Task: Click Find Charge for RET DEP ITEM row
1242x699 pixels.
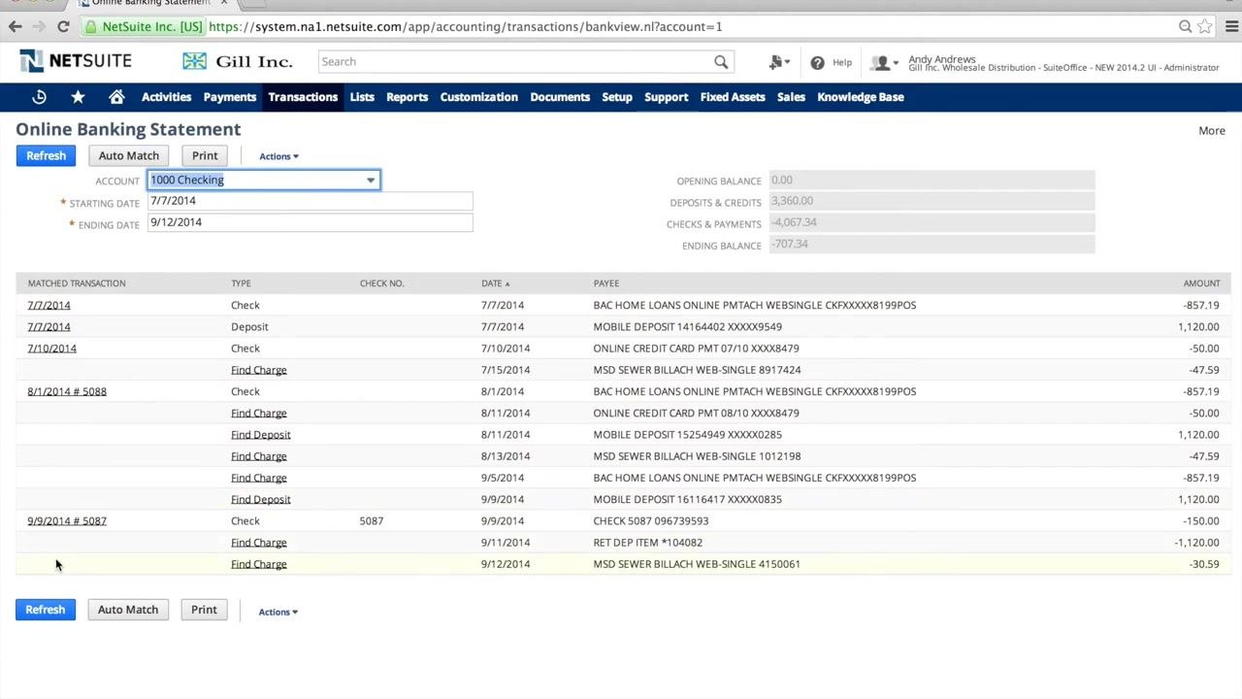Action: (259, 543)
